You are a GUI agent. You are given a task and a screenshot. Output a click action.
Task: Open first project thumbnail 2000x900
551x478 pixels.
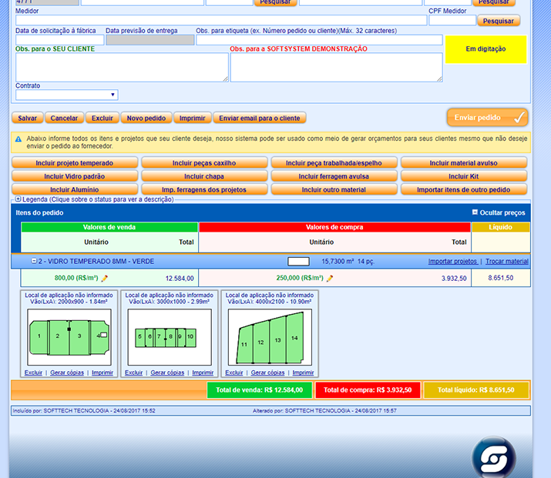[69, 336]
